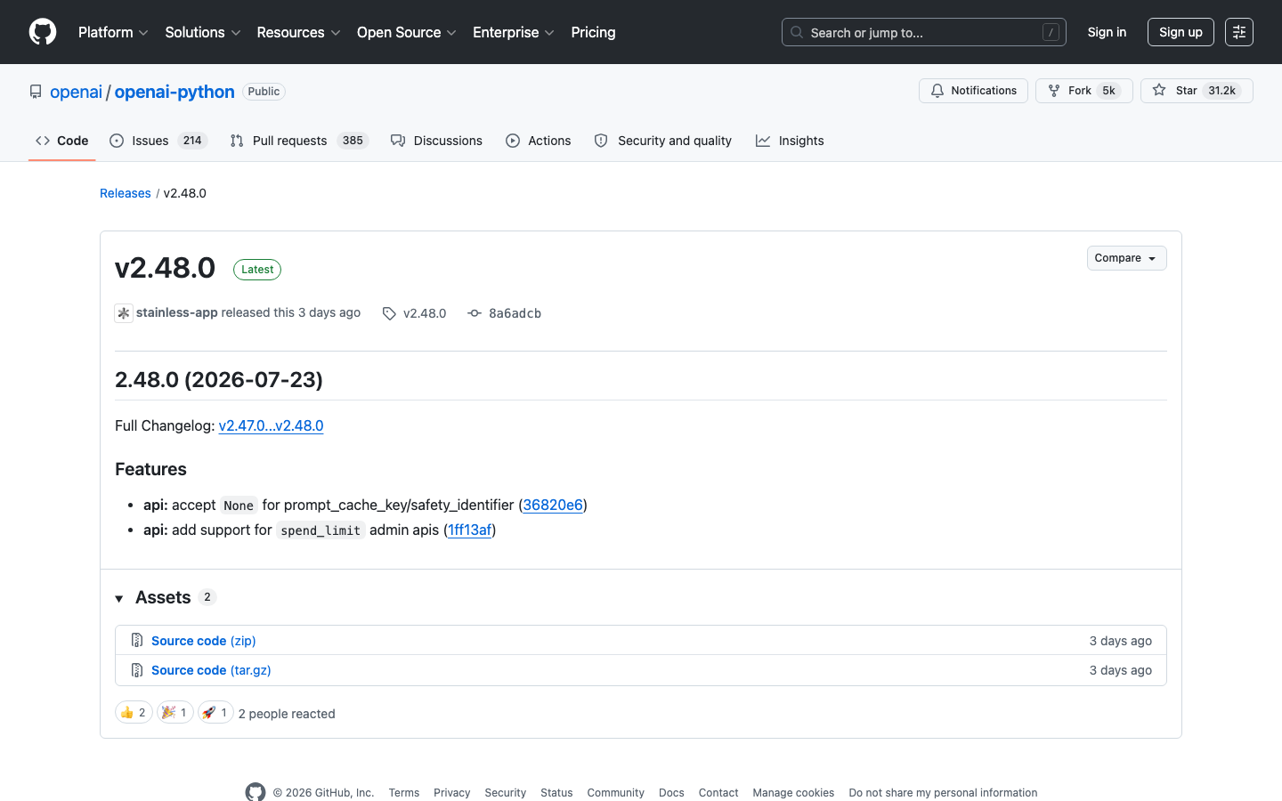The height and width of the screenshot is (801, 1282).
Task: Click the Fork count 5k
Action: tap(1108, 91)
